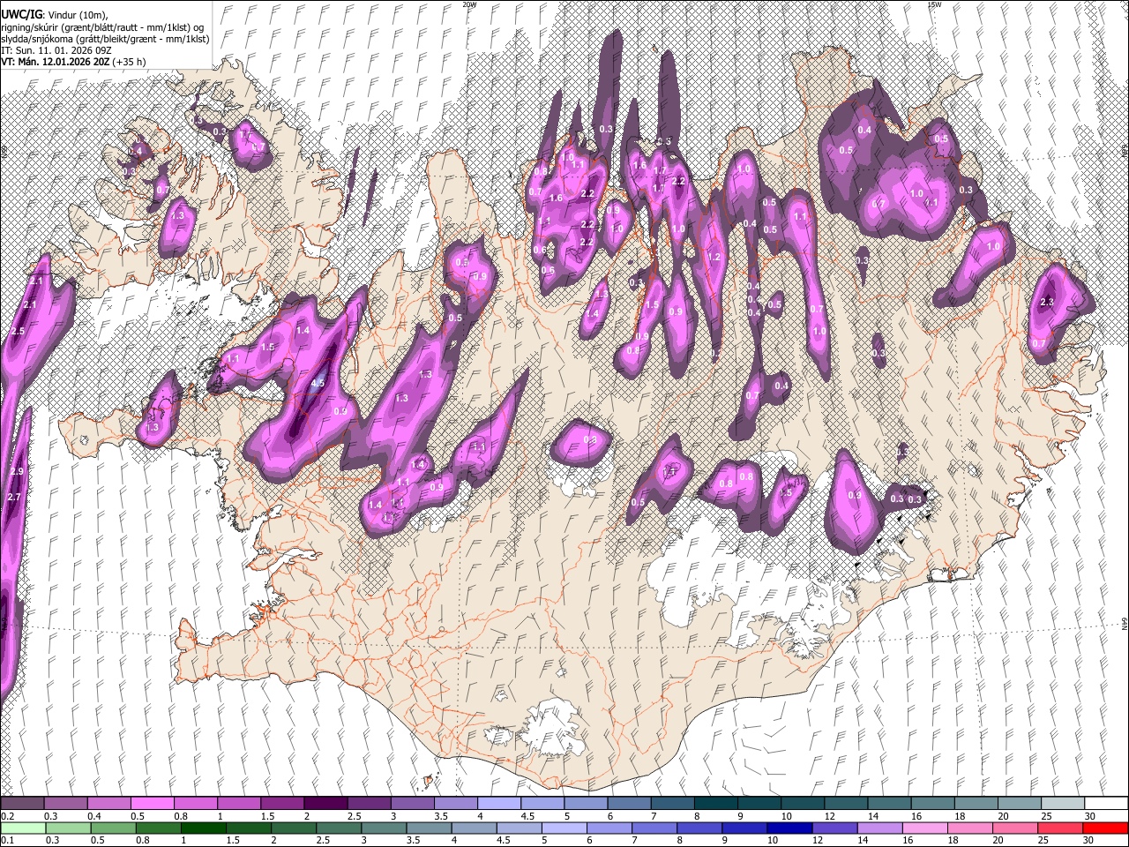The image size is (1129, 847).
Task: Click the 'IT: Sun. 11. 01. 2026 09Z' line
Action: [56, 50]
